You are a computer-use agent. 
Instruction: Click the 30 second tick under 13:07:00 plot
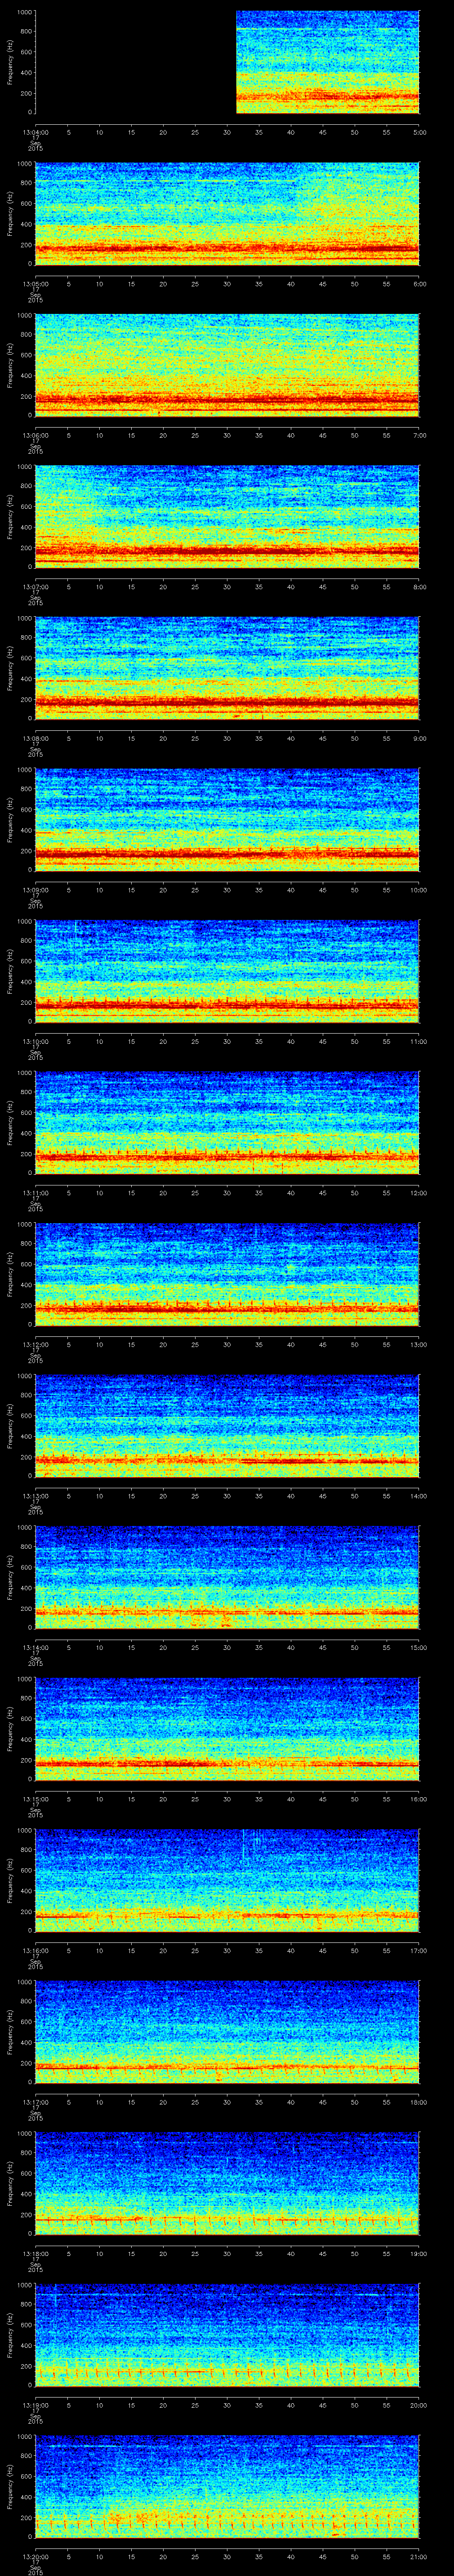[227, 587]
